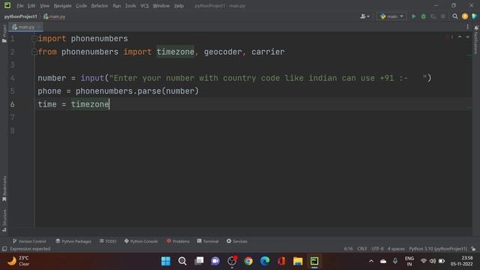Click the Run with Coverage icon
Viewport: 480px width, 270px height.
pyautogui.click(x=433, y=16)
